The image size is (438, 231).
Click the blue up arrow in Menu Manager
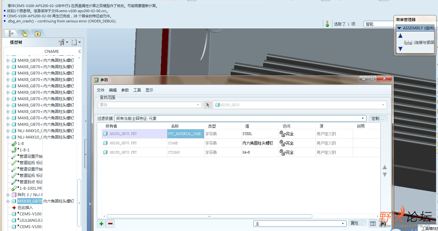[400, 36]
